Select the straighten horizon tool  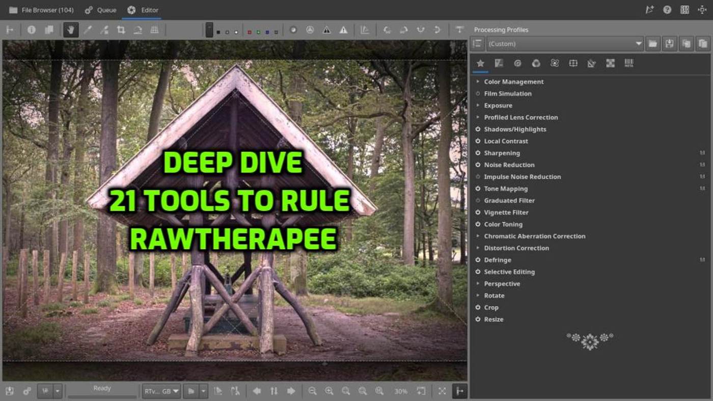coord(138,30)
